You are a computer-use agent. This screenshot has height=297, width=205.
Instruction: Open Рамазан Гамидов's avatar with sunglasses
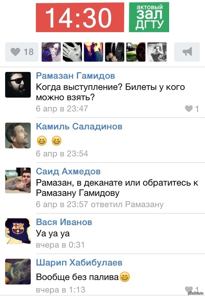tap(18, 85)
